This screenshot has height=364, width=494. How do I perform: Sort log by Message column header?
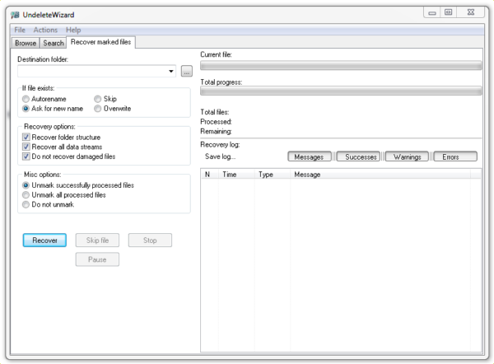pos(380,175)
